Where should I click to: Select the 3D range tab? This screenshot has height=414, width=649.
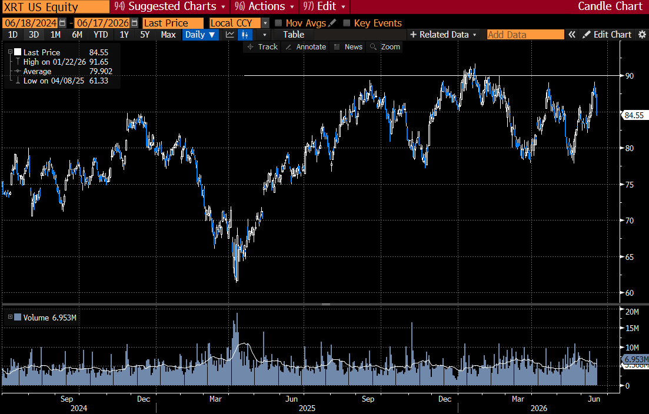(x=34, y=35)
